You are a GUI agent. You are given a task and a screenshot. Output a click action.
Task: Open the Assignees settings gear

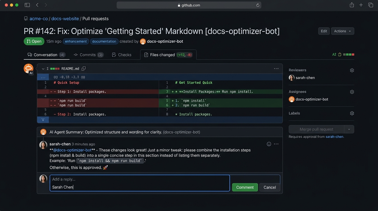352,92
